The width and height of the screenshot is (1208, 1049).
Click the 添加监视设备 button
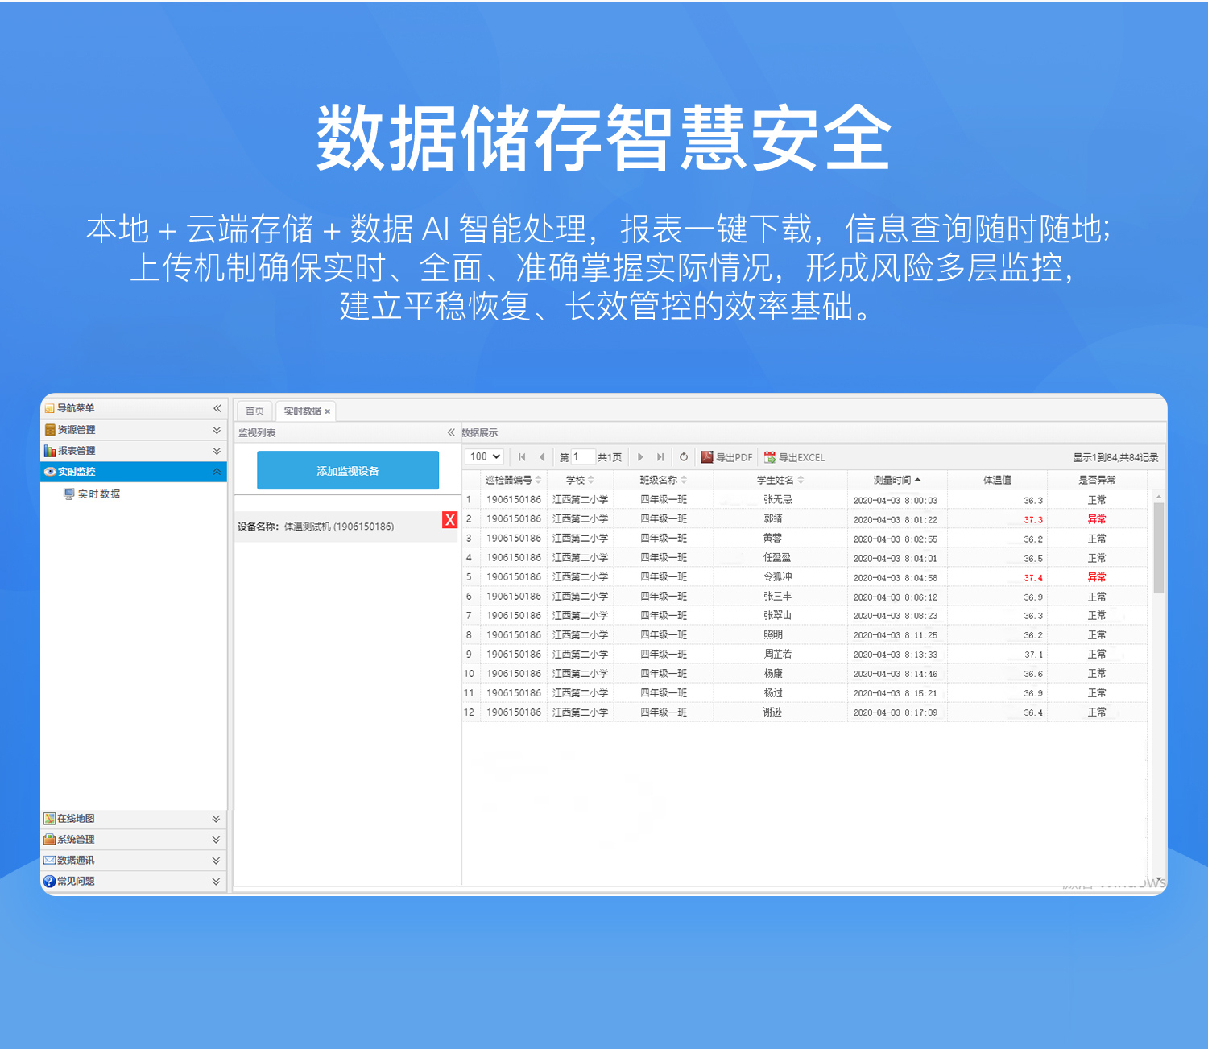[348, 471]
